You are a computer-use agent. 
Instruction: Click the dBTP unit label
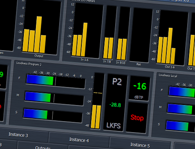(x=139, y=97)
